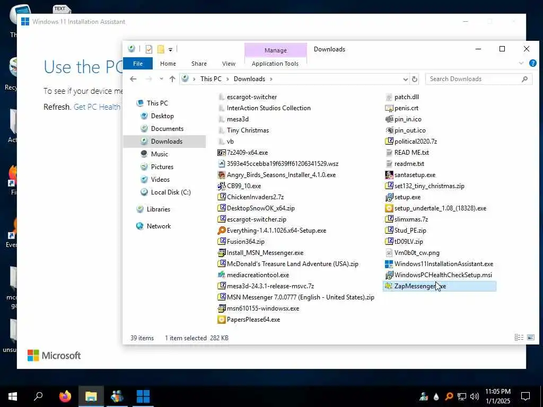Select the setup_undertale_1.08_(18328).exe icon
Viewport: 543px width, 407px height.
(389, 208)
